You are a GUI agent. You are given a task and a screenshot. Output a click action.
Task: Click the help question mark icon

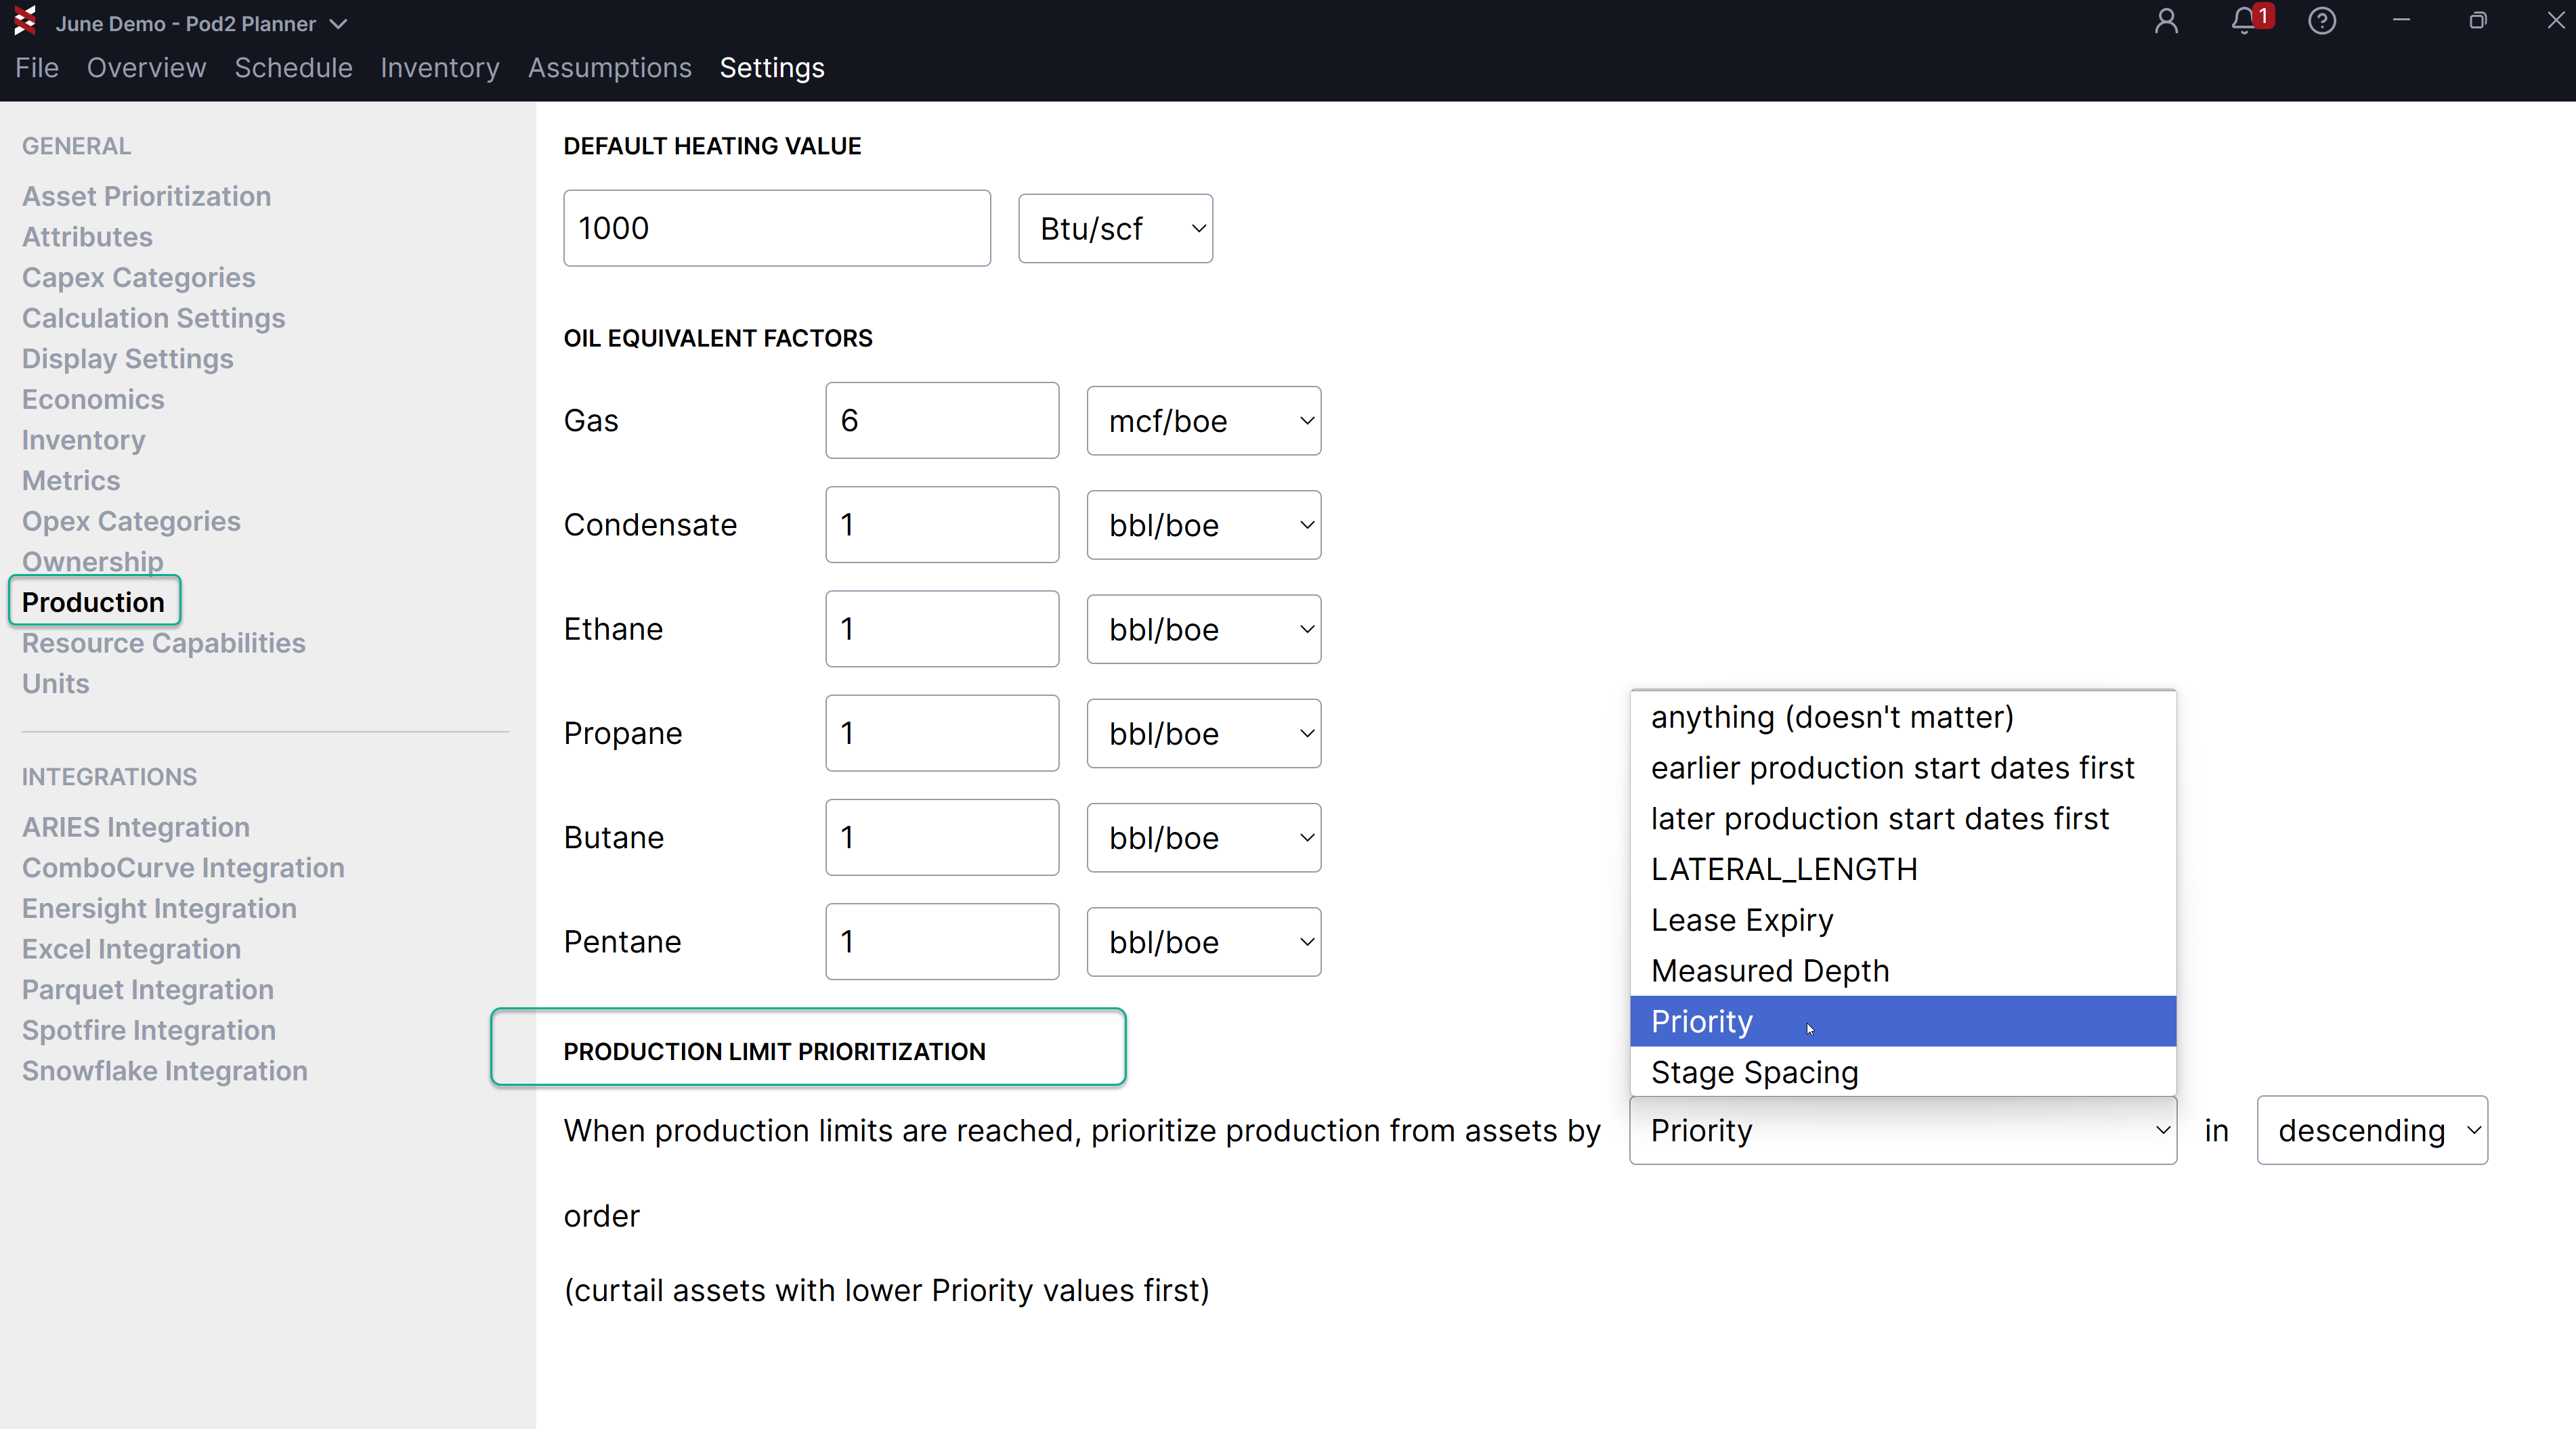(x=2322, y=21)
